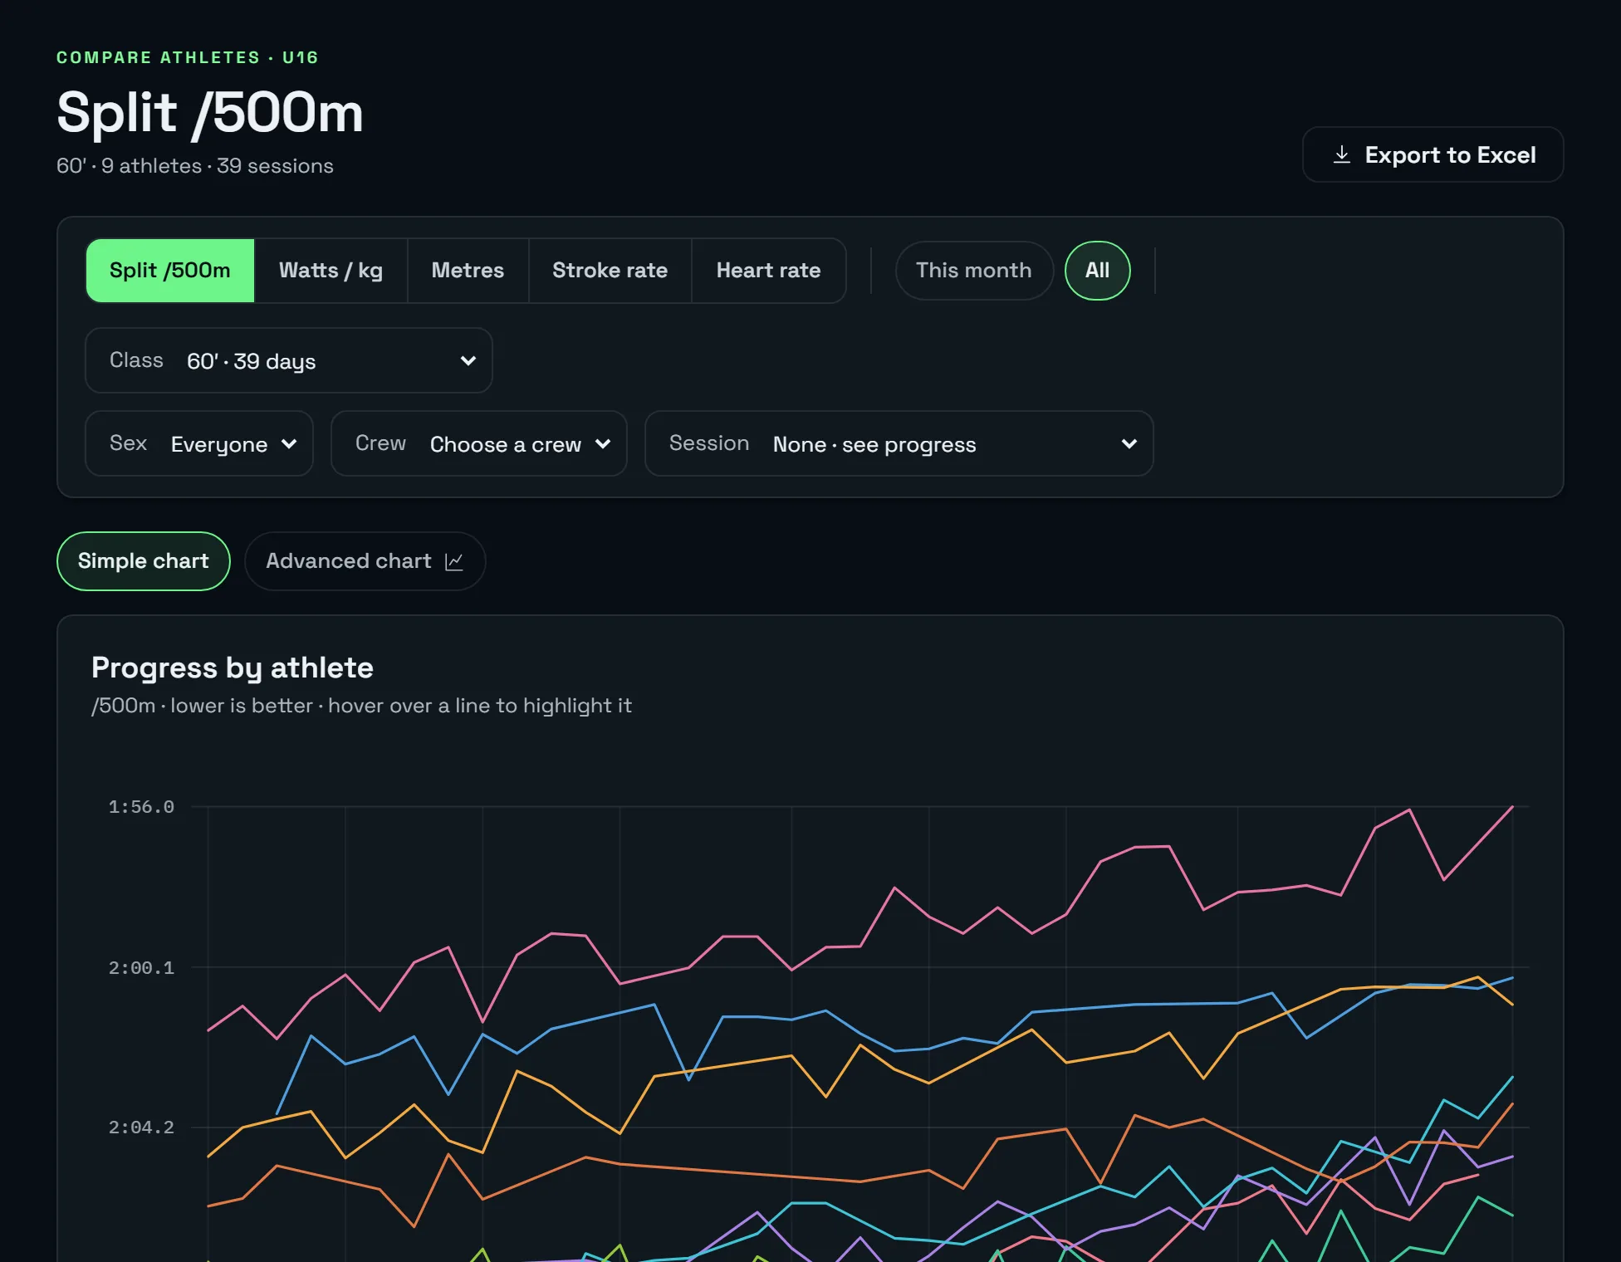
Task: Click the 60' · 9 athletes · 39 sessions subtitle
Action: point(195,166)
